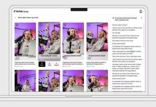Click the TikTok Studio logo
The image size is (156, 107).
click(x=21, y=11)
